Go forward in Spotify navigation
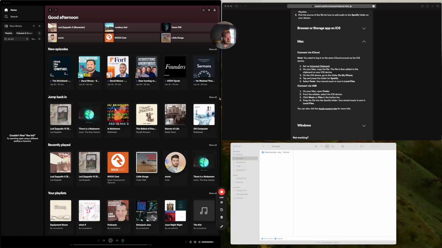442x248 pixels. (x=56, y=10)
